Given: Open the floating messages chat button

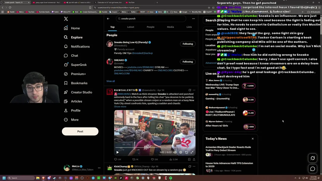Looking at the screenshot, I should click(313, 169).
